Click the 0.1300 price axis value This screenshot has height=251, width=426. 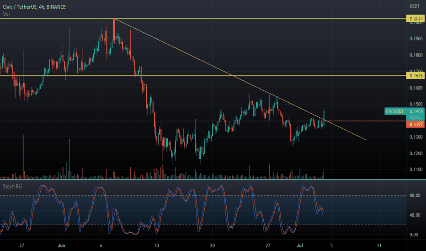[x=416, y=137]
